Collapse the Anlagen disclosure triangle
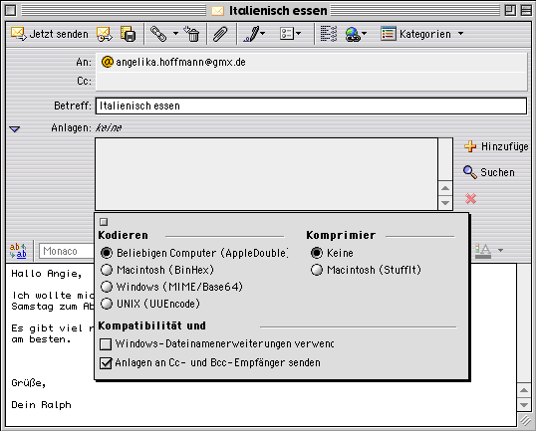The height and width of the screenshot is (431, 536). click(x=15, y=128)
